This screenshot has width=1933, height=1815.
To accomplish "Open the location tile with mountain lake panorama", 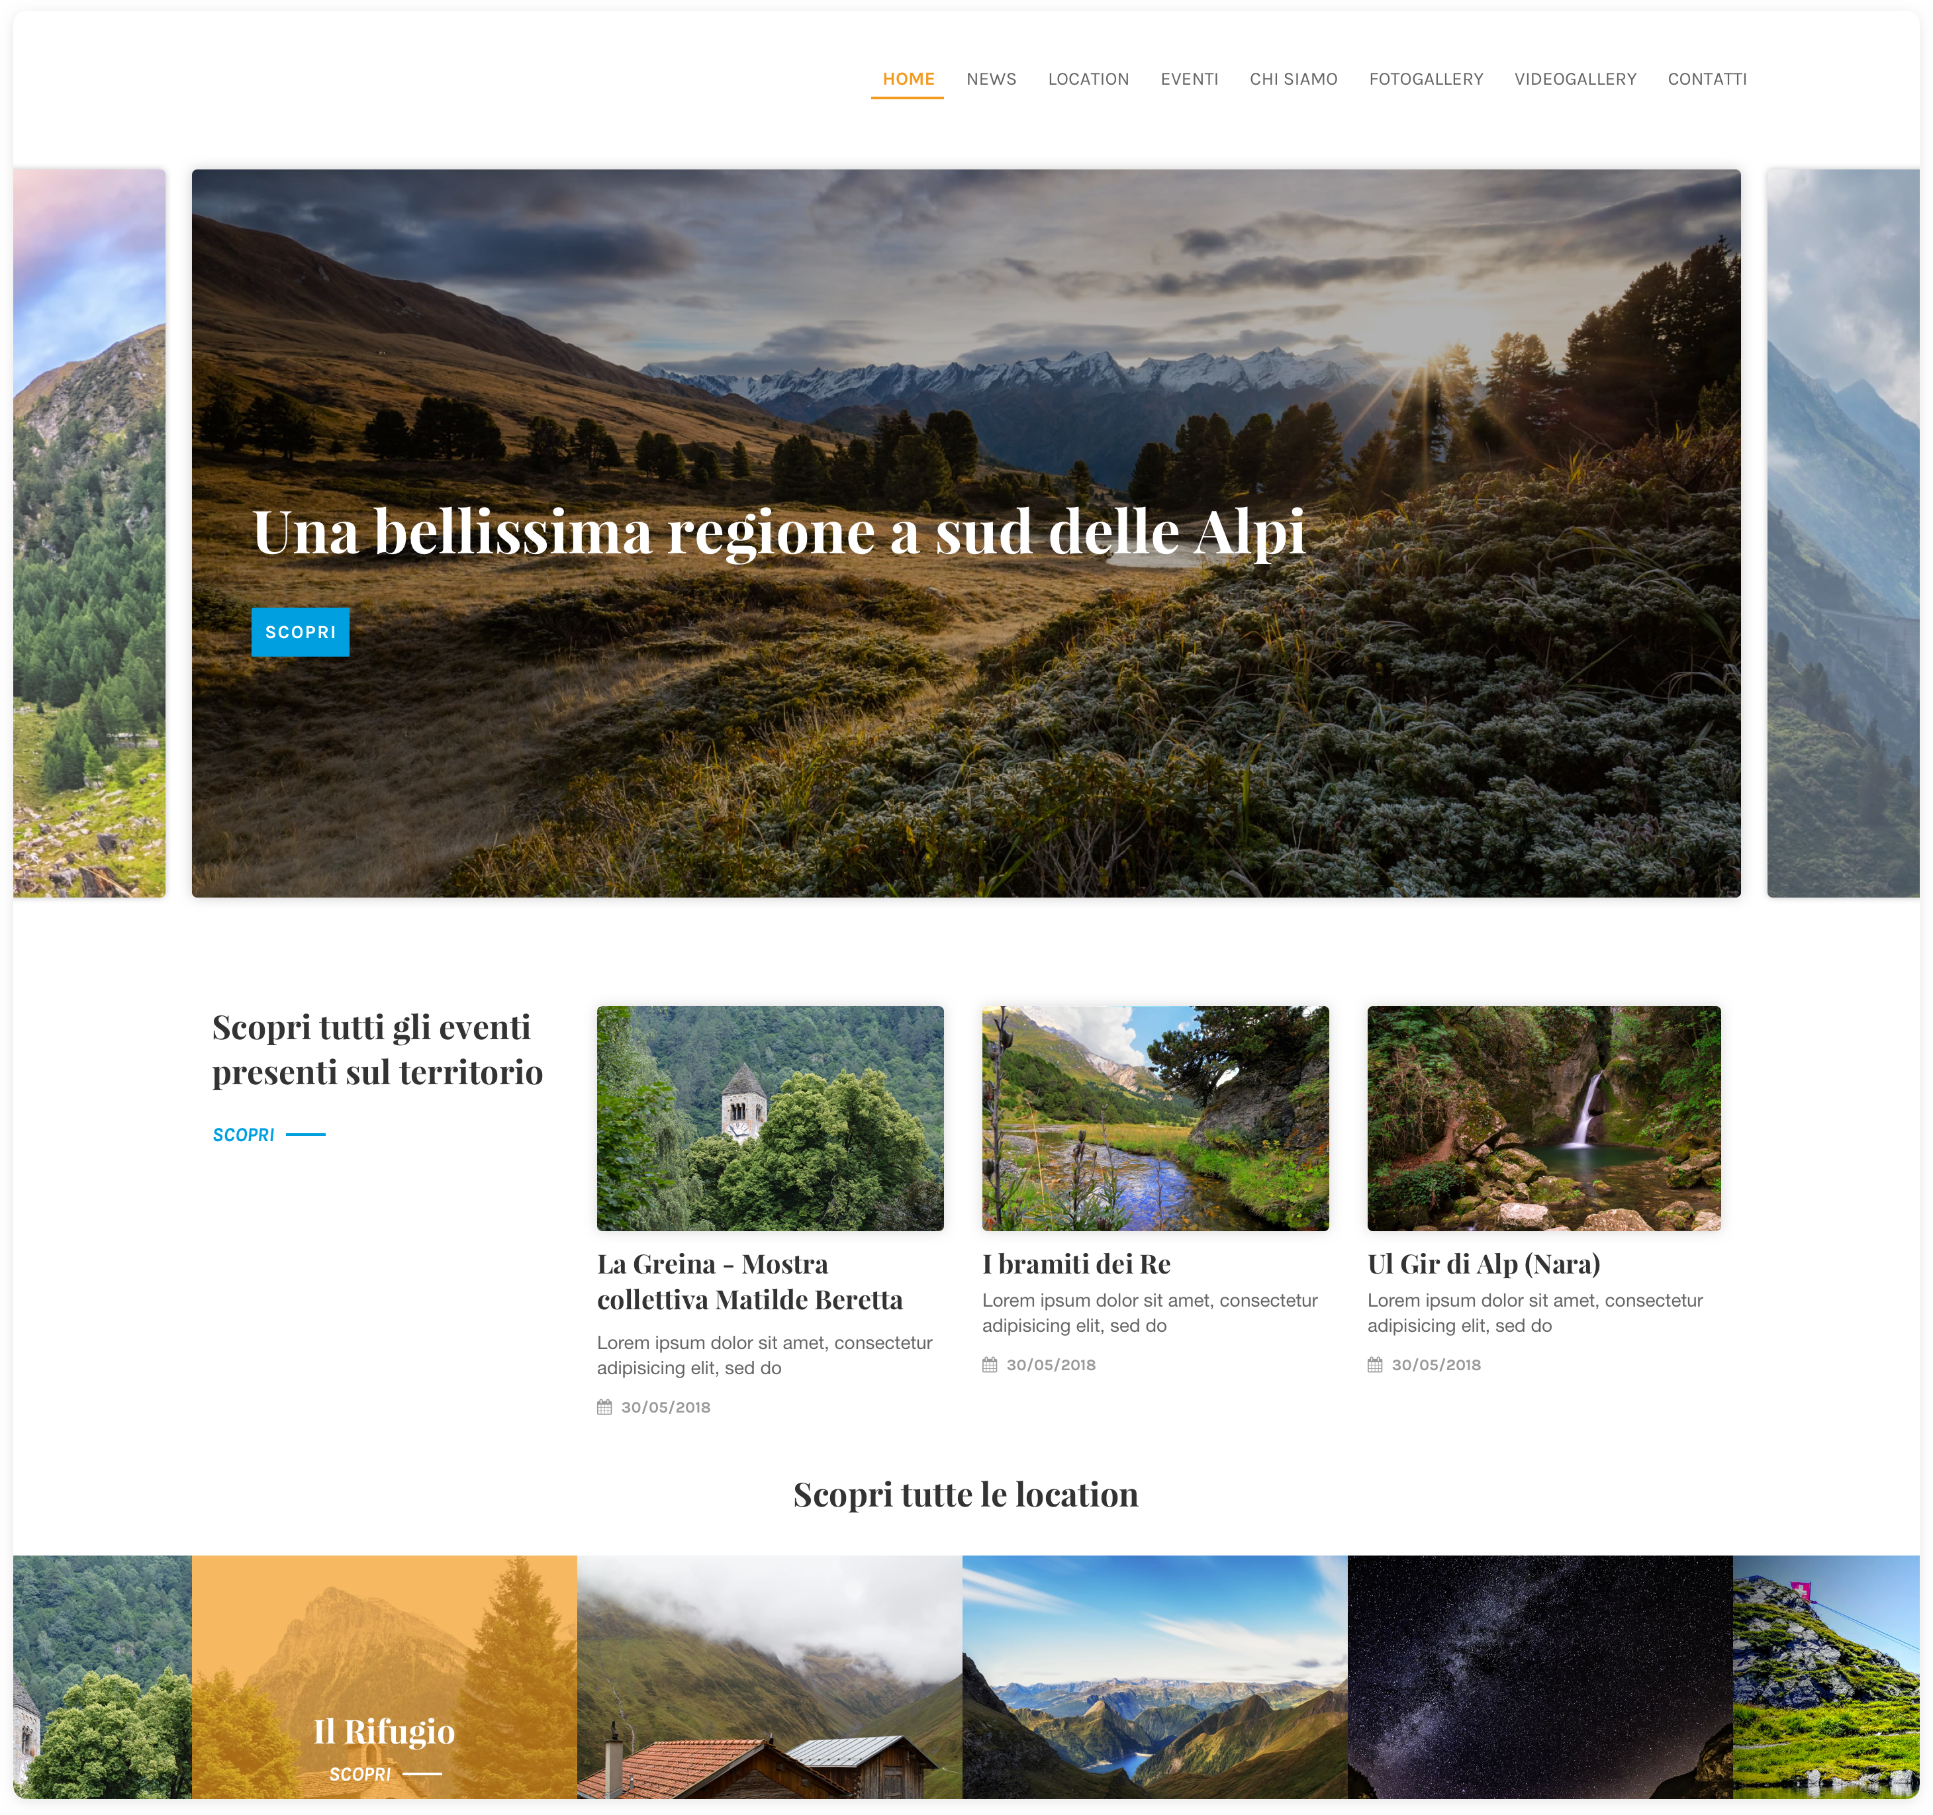I will pyautogui.click(x=1155, y=1676).
